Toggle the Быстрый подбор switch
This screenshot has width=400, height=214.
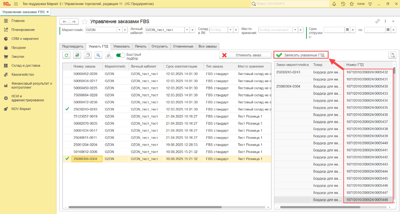point(121,55)
